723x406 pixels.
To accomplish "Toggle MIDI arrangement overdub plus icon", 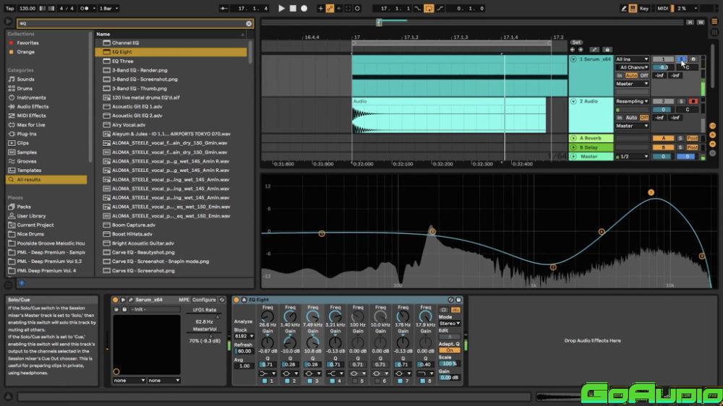I will (x=320, y=8).
